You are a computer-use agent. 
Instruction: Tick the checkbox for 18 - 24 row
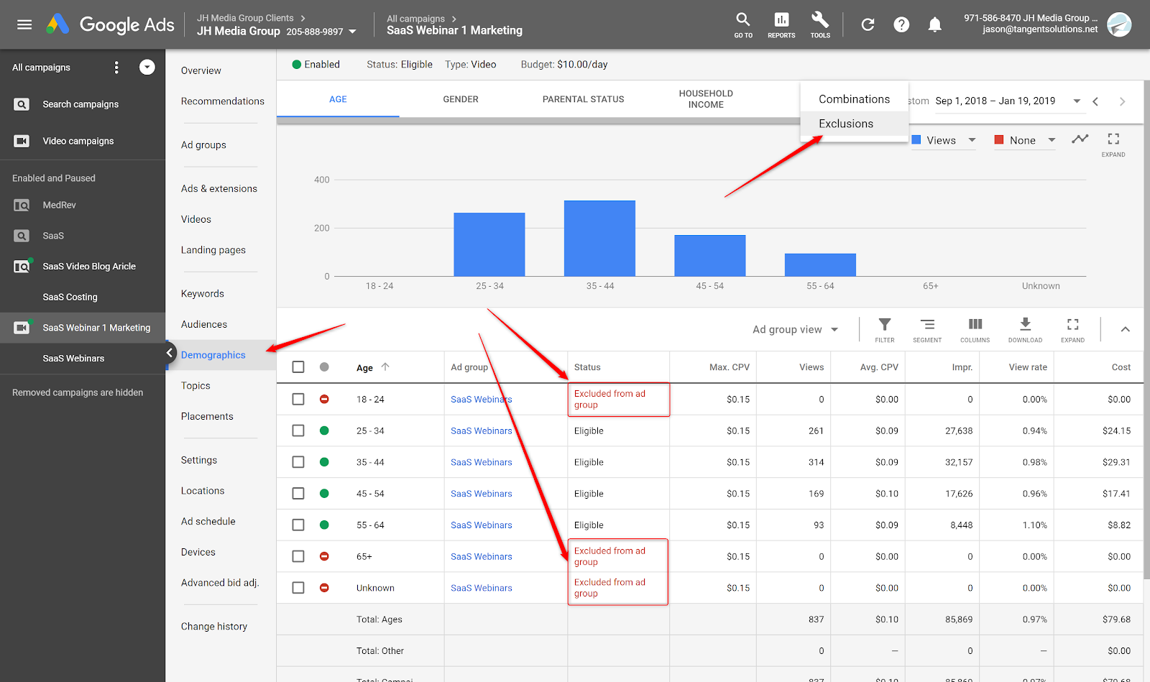(298, 399)
